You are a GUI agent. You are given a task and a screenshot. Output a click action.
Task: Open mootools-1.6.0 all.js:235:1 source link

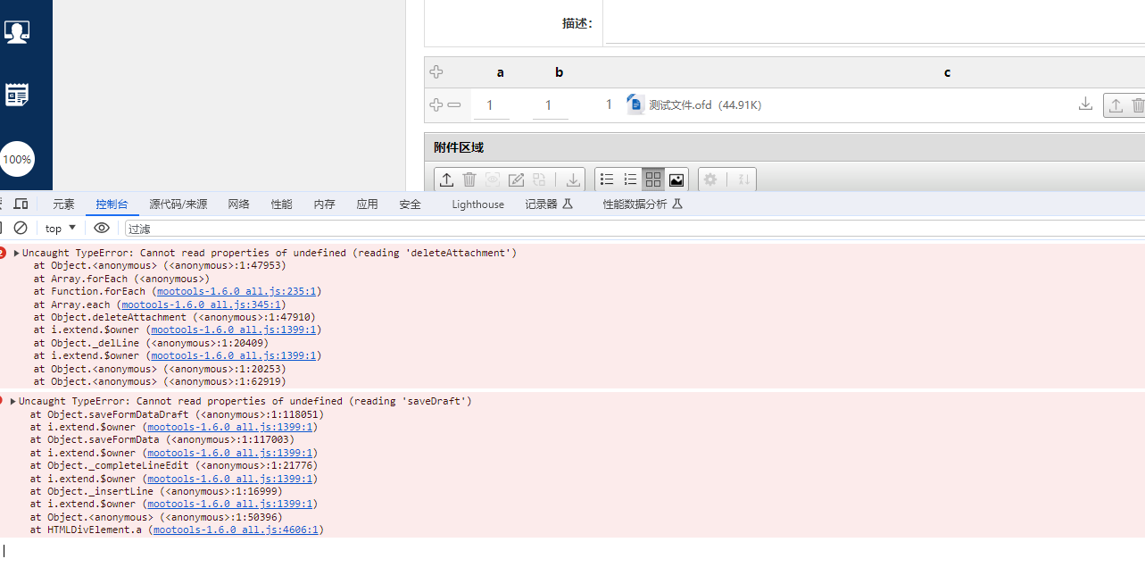click(x=236, y=291)
